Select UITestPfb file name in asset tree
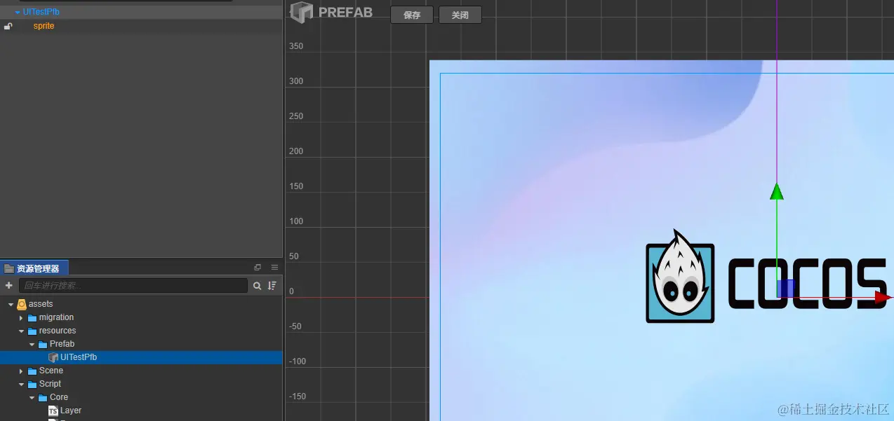The width and height of the screenshot is (894, 421). (79, 357)
